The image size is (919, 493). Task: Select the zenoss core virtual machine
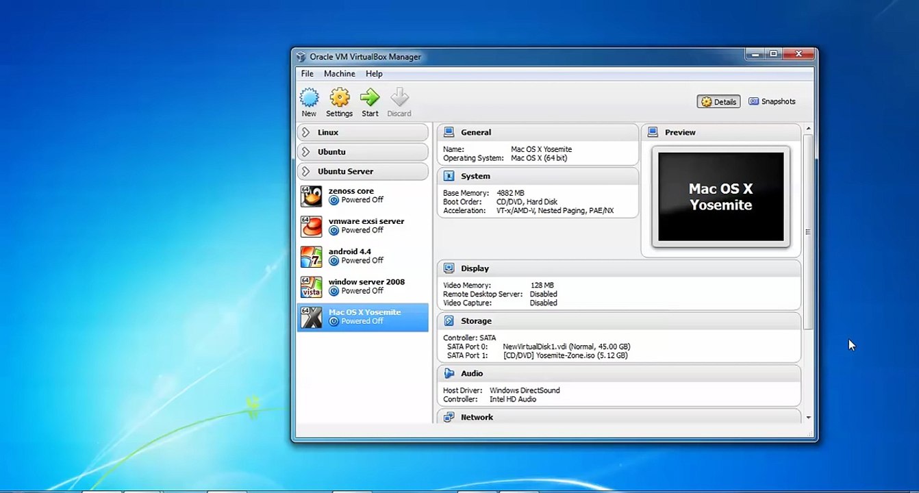(x=363, y=196)
